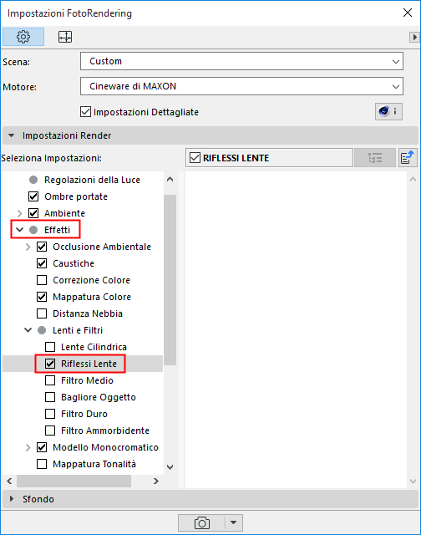421x535 pixels.
Task: Close the Impostazioni FotoRendering window
Action: pyautogui.click(x=408, y=13)
